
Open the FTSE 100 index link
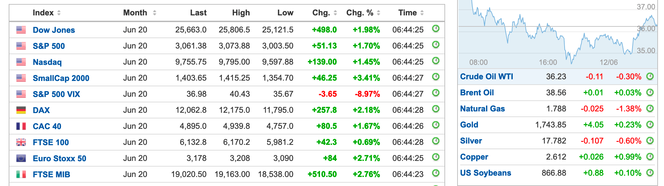51,143
